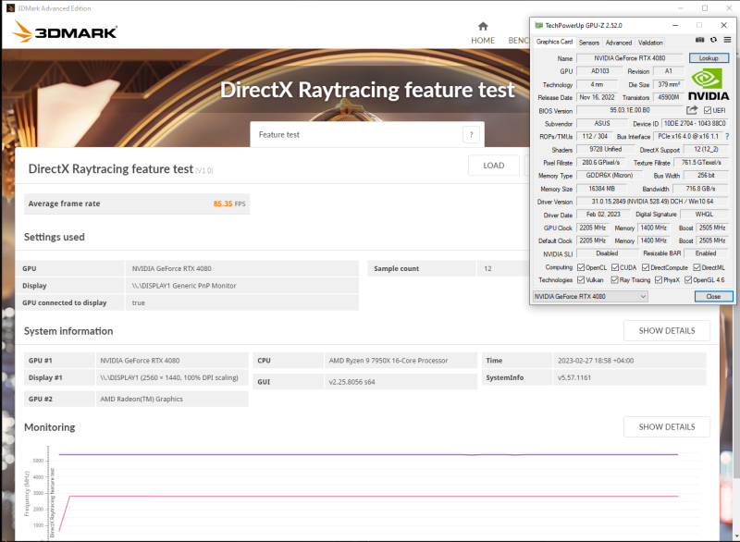Click the LOAD button

click(493, 165)
